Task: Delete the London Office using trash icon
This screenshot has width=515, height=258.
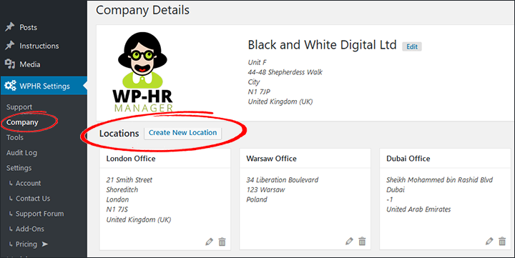Action: tap(222, 242)
